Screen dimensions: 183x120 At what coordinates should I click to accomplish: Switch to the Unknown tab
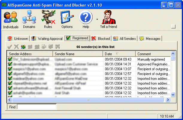(x=18, y=39)
